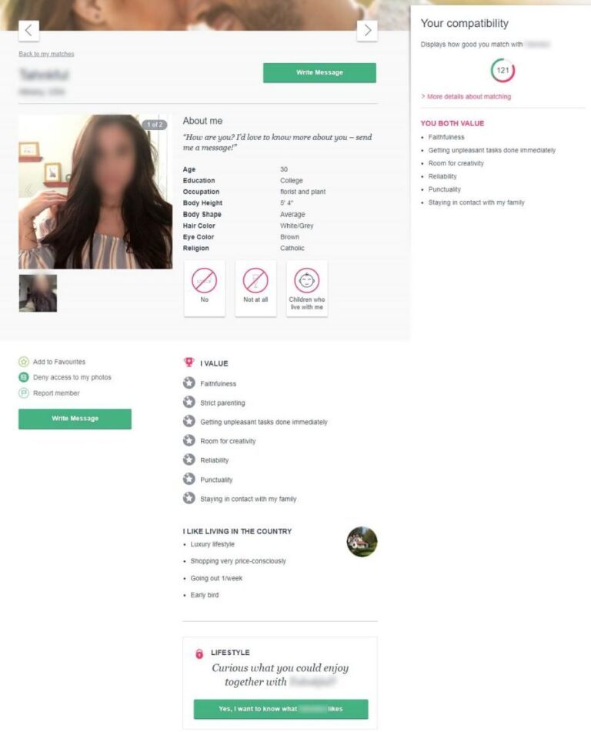This screenshot has width=591, height=732.
Task: Expand More details about matching
Action: pos(466,97)
